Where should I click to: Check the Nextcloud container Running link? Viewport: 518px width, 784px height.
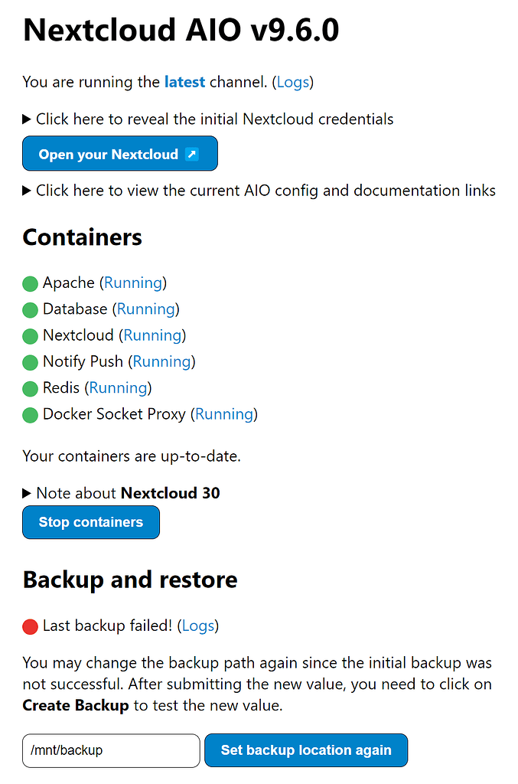click(152, 335)
